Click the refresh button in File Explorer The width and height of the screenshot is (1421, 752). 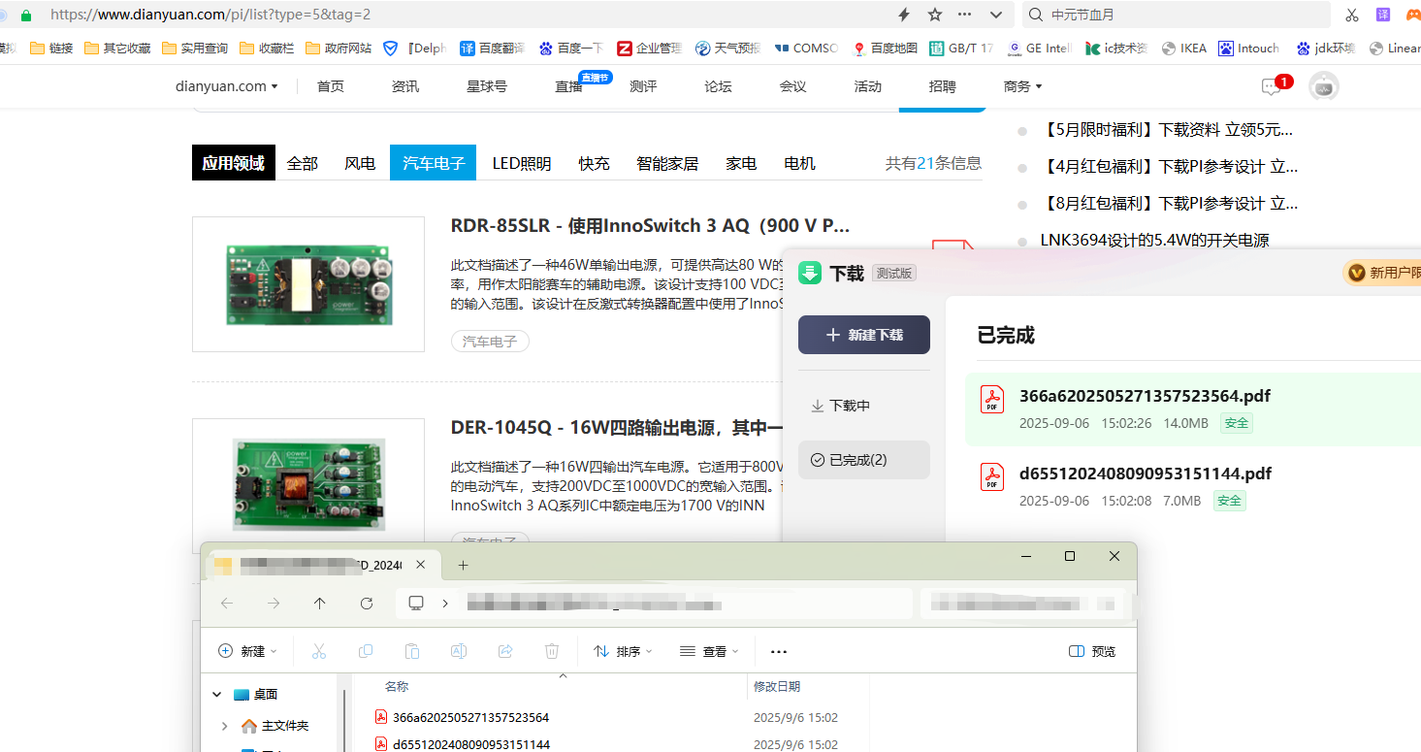(367, 604)
